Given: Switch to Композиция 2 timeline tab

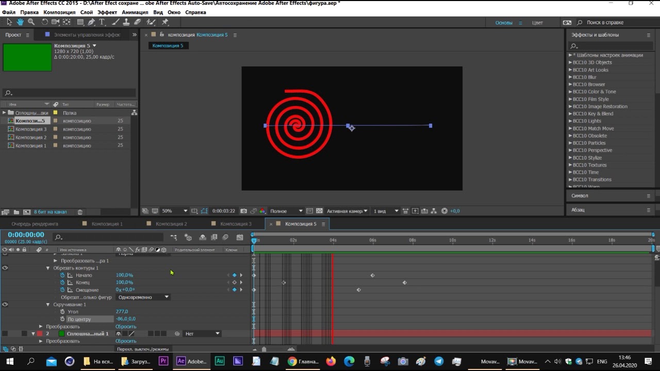Looking at the screenshot, I should click(x=171, y=224).
